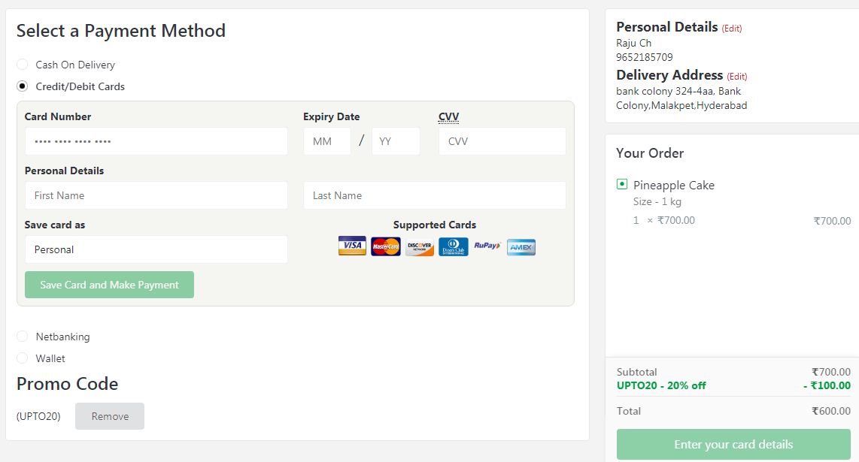Click the MasterCard logo
The height and width of the screenshot is (462, 859).
(386, 246)
